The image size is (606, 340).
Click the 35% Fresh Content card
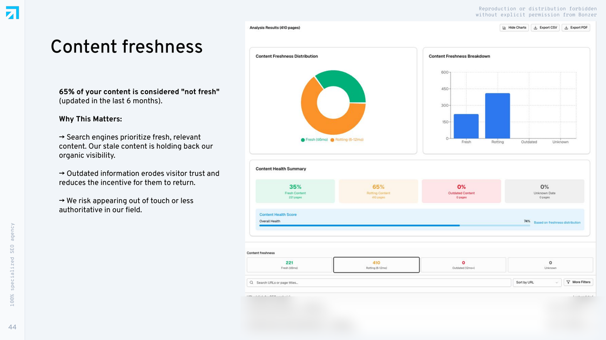(x=295, y=191)
